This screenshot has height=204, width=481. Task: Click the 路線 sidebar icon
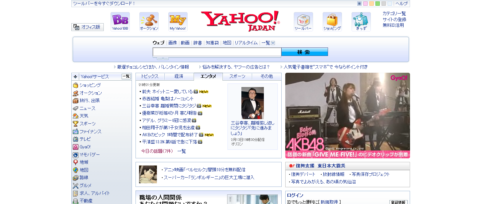[x=76, y=178]
